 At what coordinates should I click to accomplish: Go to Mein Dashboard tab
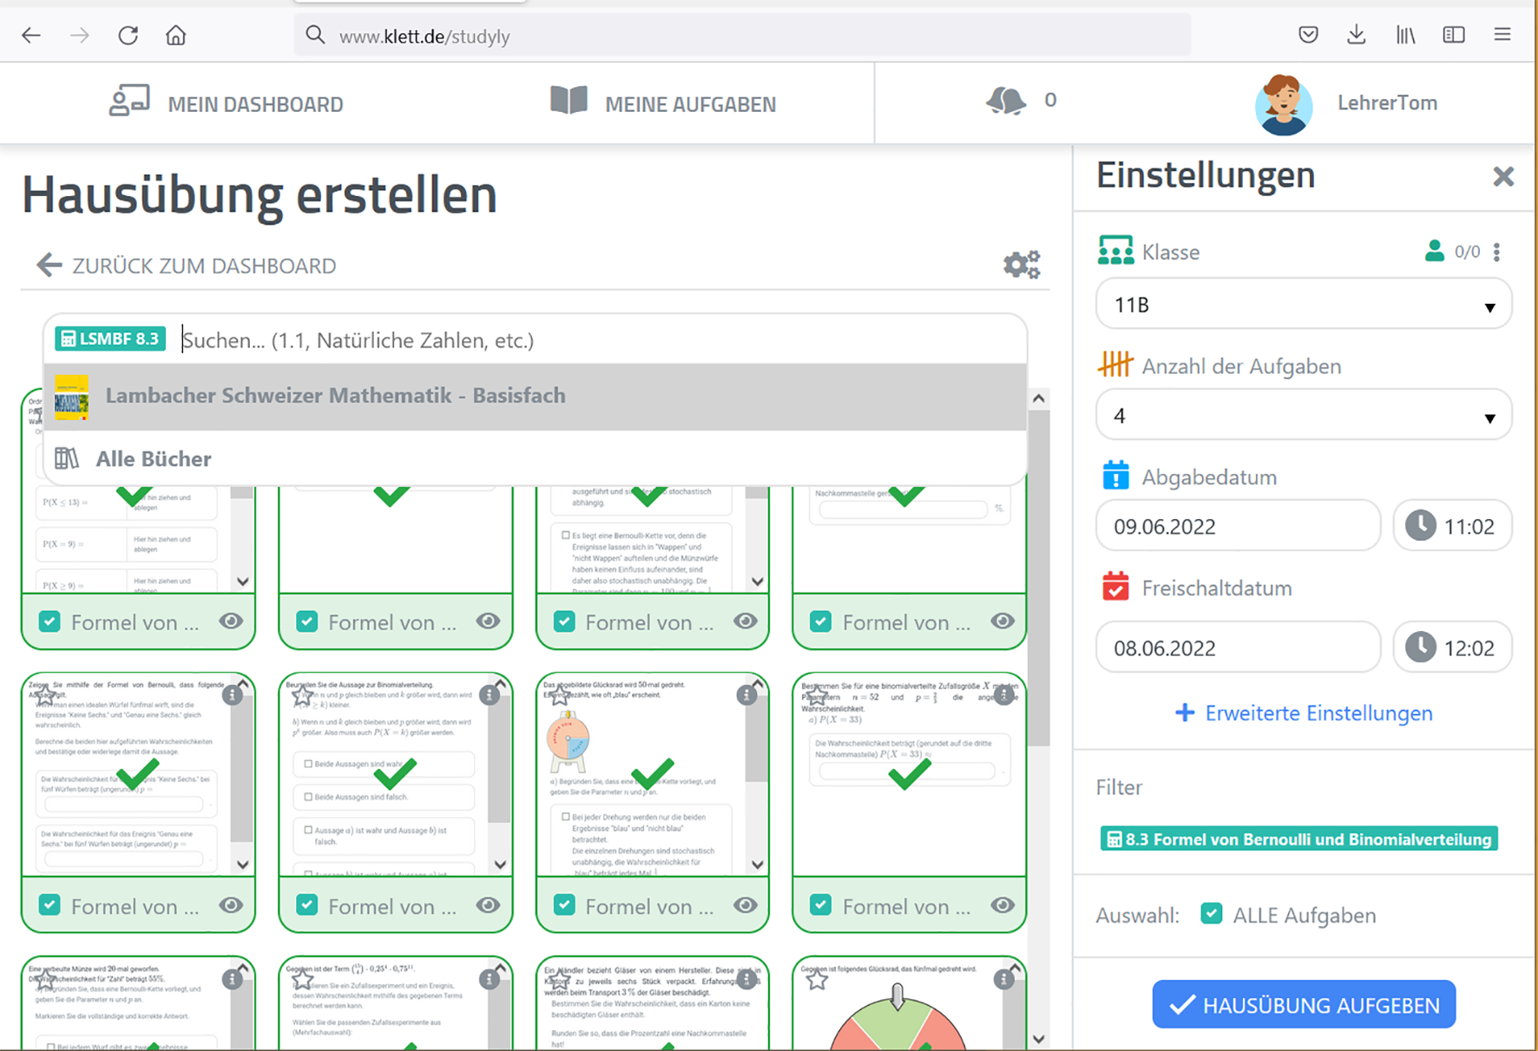point(227,103)
